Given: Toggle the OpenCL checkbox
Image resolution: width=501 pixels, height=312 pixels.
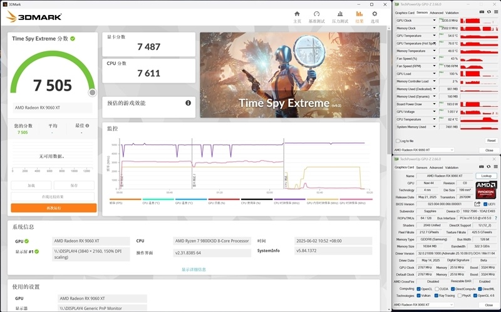Looking at the screenshot, I should (418, 289).
